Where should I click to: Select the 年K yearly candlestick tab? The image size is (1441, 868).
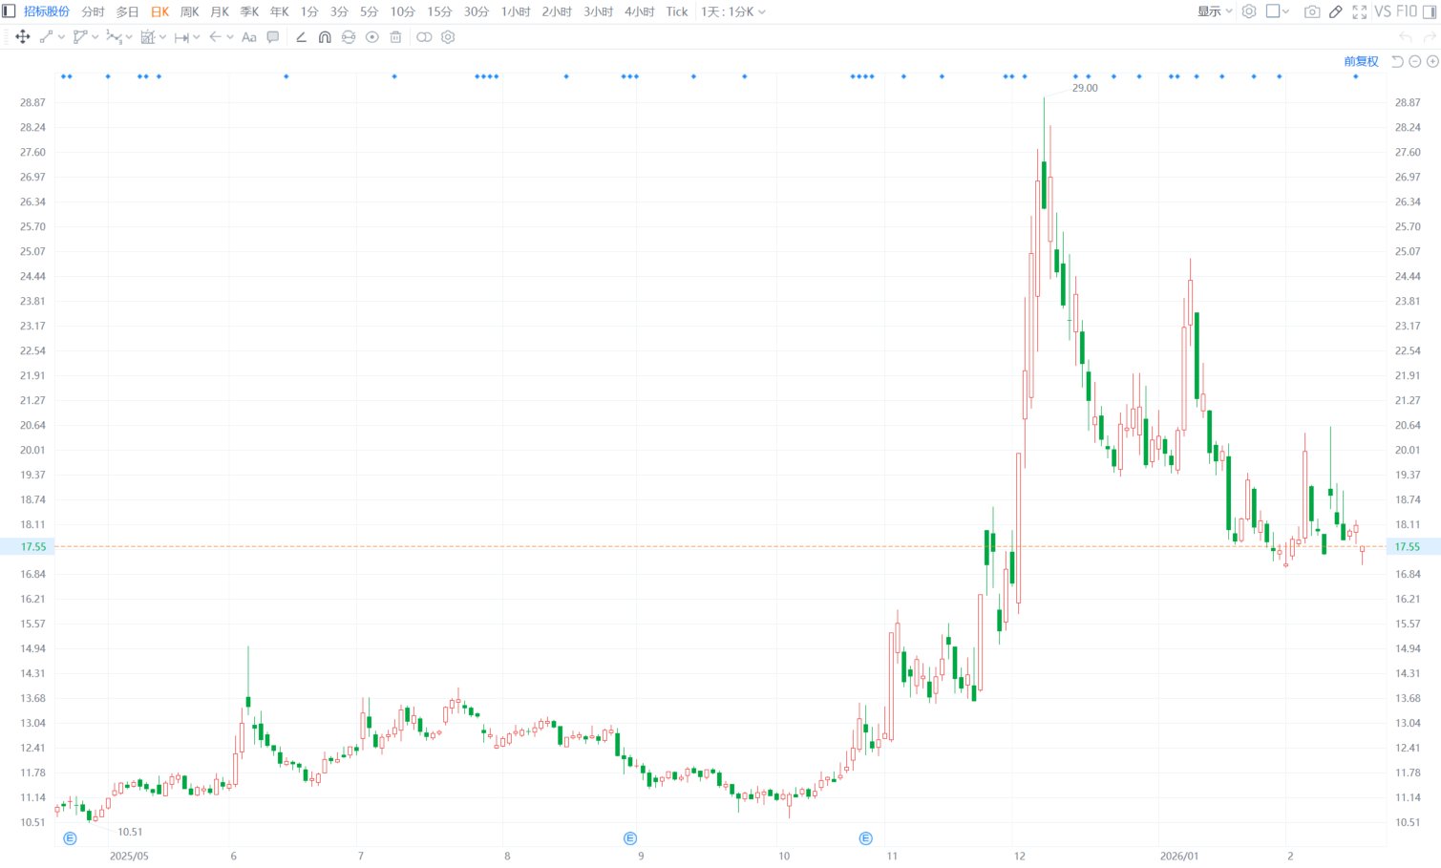(x=280, y=11)
